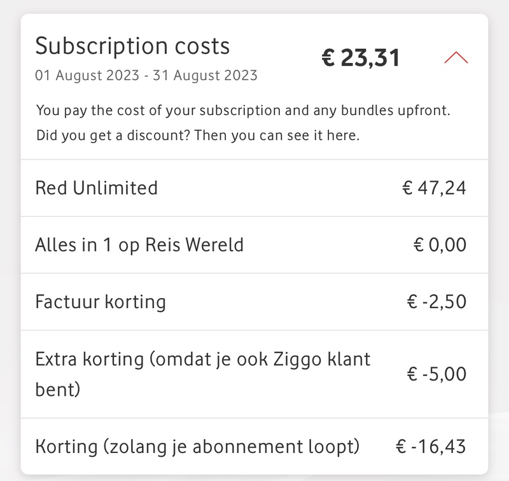Click the 'You pay the cost' description line
The width and height of the screenshot is (509, 481).
[x=242, y=110]
